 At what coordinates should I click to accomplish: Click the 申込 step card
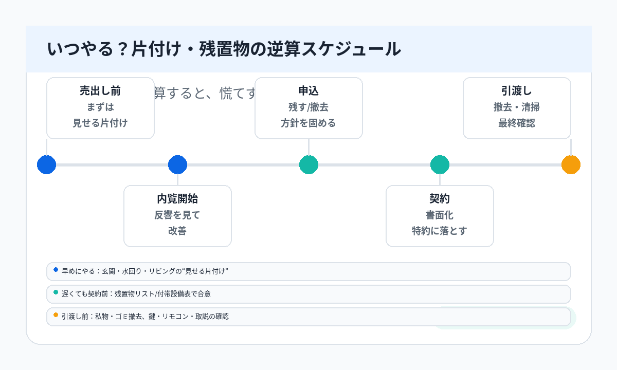tap(308, 108)
